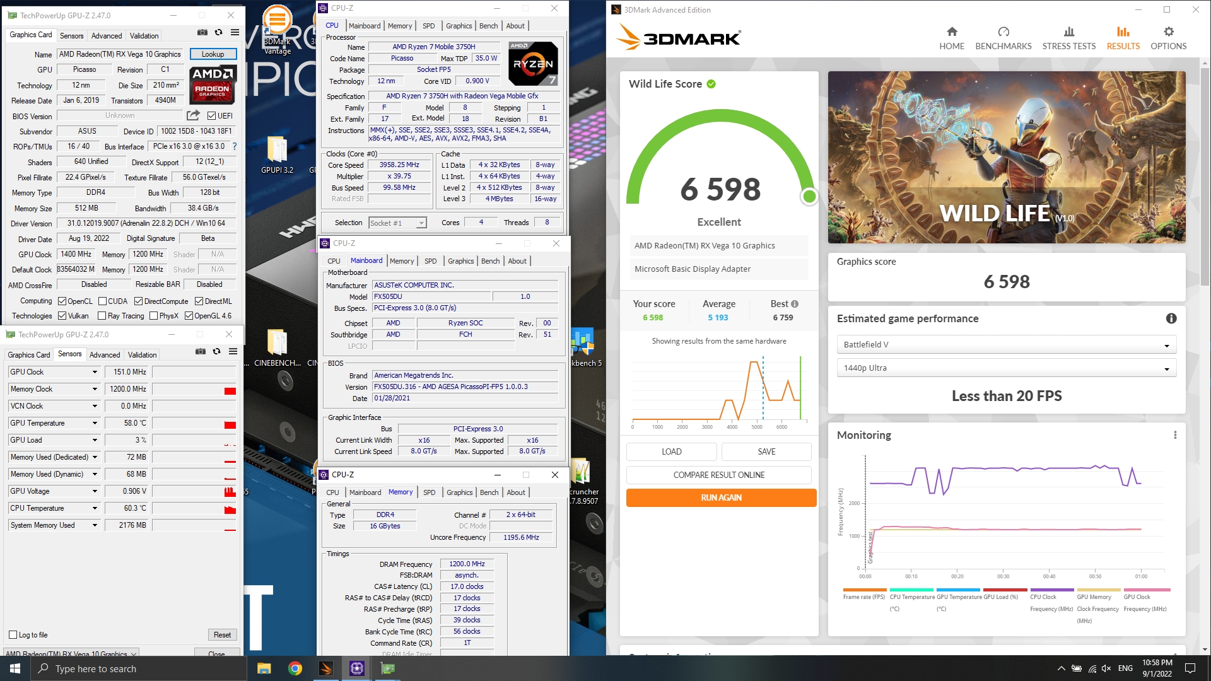The height and width of the screenshot is (681, 1211).
Task: Open About tab in bottom CPU-Z window
Action: point(516,492)
